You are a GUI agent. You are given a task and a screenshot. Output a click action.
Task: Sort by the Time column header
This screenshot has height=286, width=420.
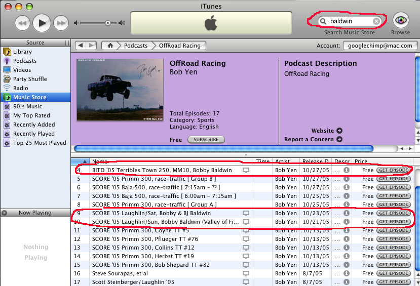tap(262, 161)
